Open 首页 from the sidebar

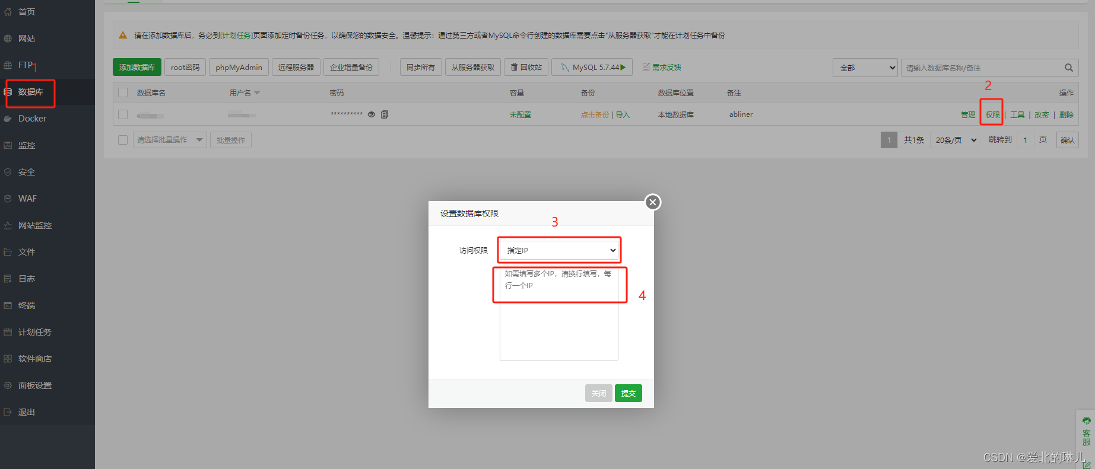[x=26, y=12]
